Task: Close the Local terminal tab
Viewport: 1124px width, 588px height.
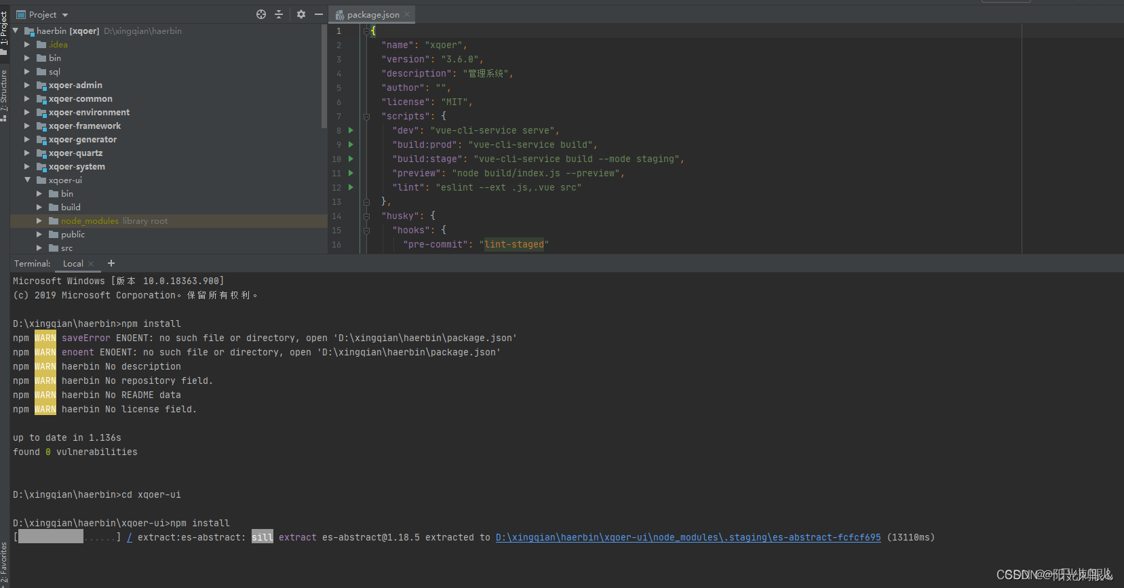Action: pos(91,264)
